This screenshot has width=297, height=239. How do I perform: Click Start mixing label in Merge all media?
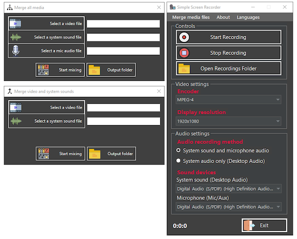pyautogui.click(x=70, y=70)
